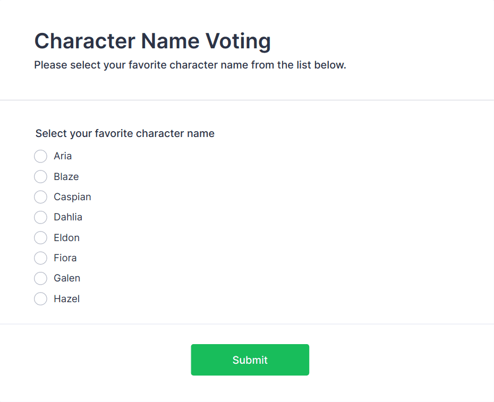This screenshot has width=494, height=402.
Task: Click the form instructions text
Action: tap(190, 65)
